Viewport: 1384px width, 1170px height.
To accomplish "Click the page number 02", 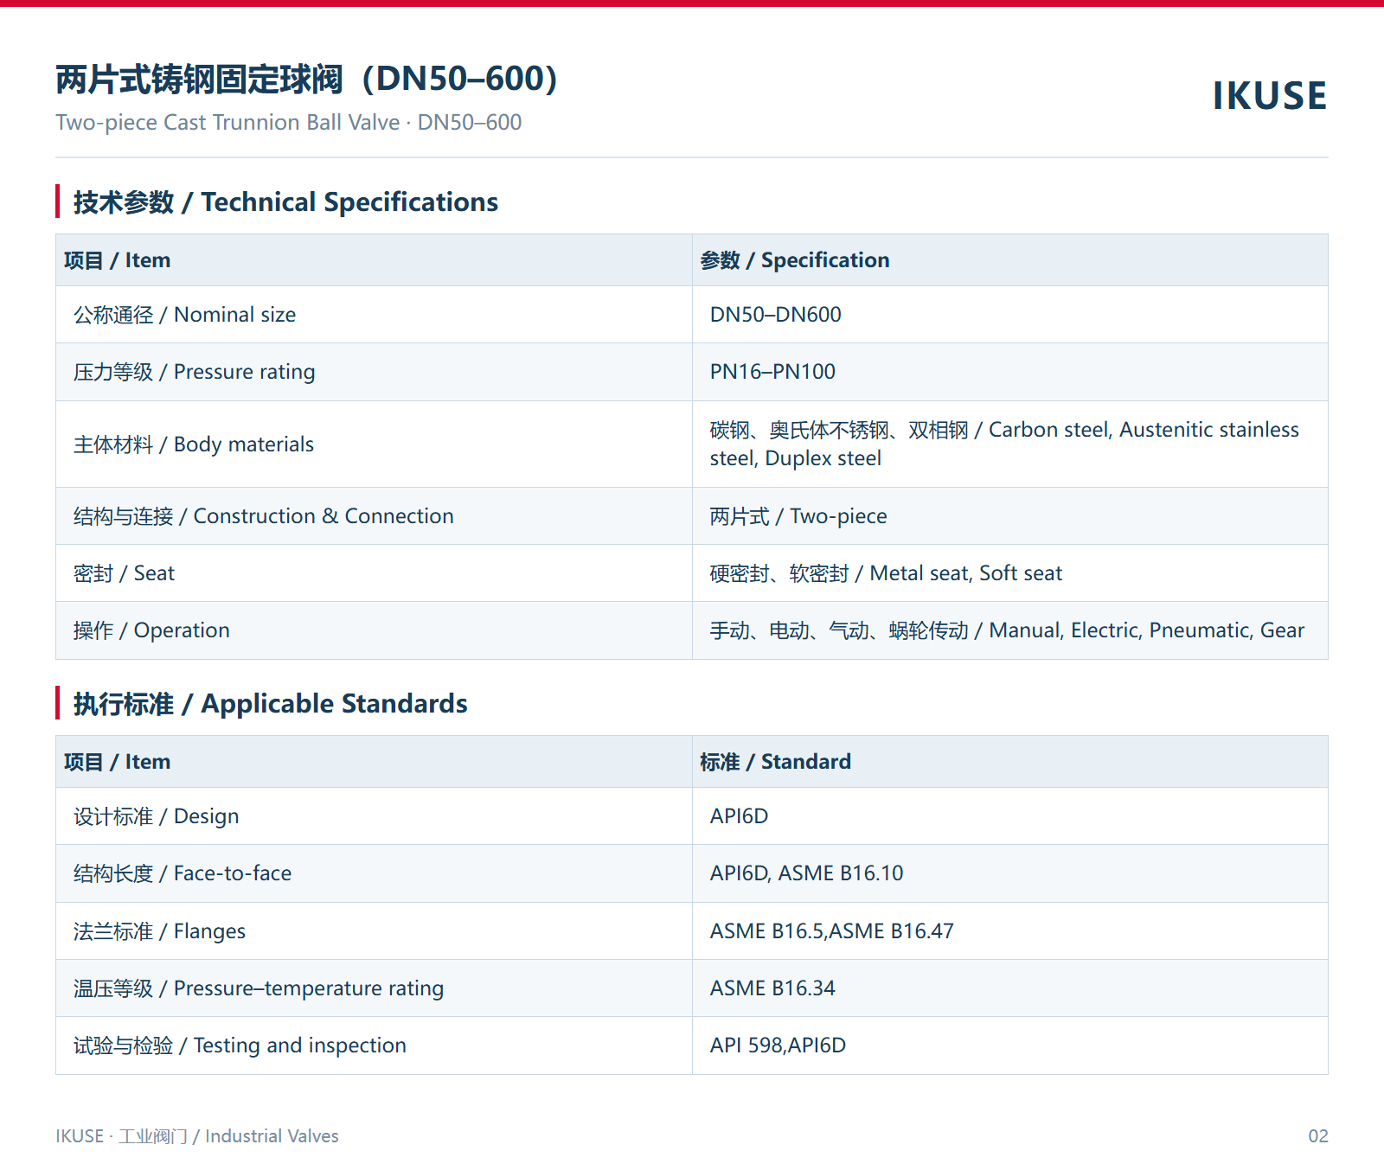I will pyautogui.click(x=1317, y=1136).
